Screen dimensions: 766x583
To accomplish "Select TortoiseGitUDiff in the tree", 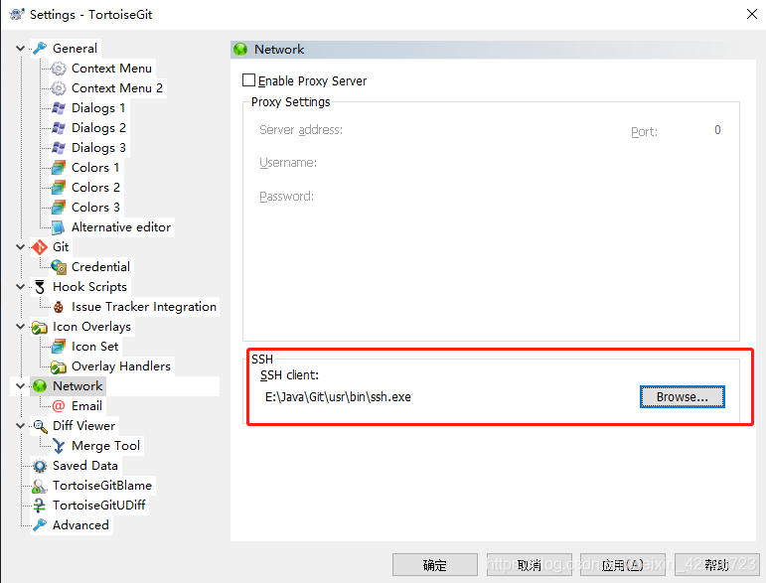I will point(98,506).
